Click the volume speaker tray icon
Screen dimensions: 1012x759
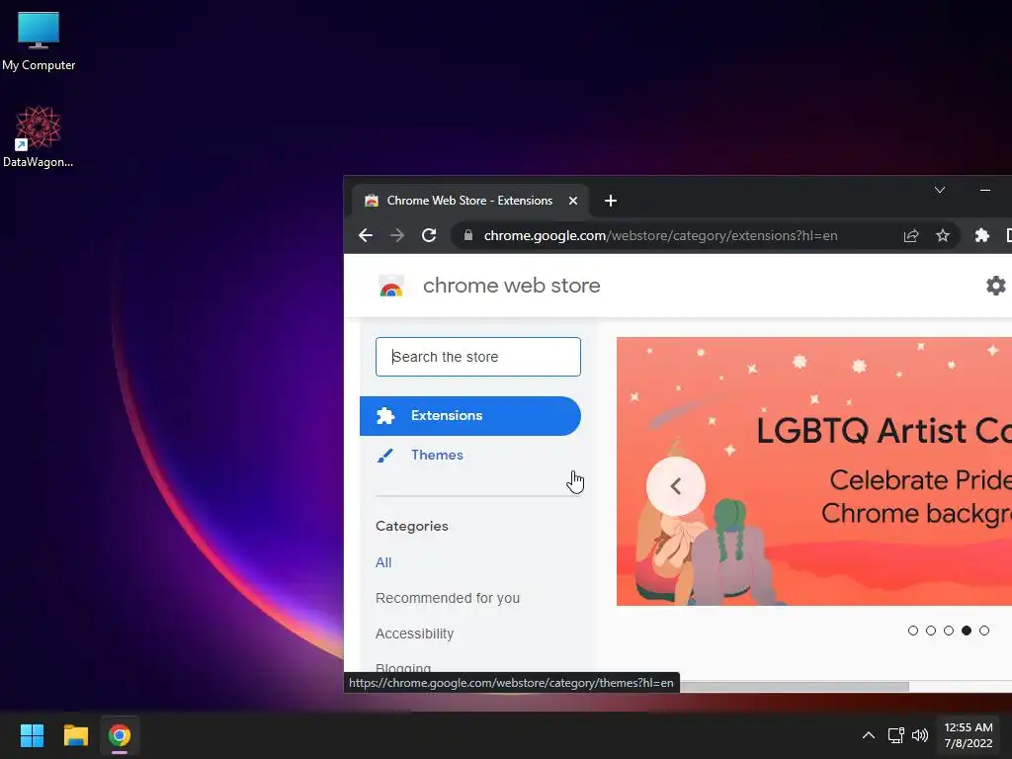click(920, 735)
